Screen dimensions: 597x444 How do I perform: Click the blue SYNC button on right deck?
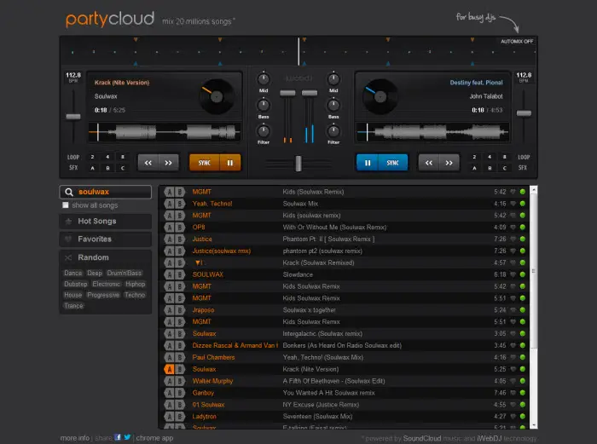coord(392,163)
